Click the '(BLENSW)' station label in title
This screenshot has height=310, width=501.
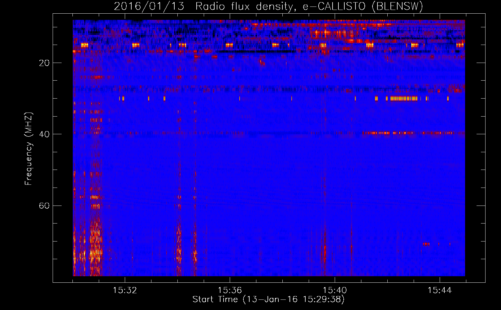click(397, 7)
